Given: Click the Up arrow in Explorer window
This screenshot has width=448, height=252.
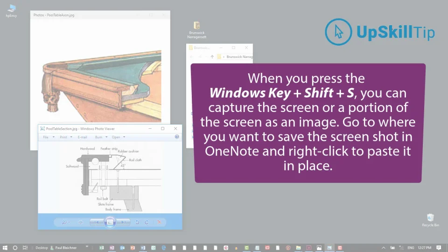Looking at the screenshot, I should tap(212, 56).
